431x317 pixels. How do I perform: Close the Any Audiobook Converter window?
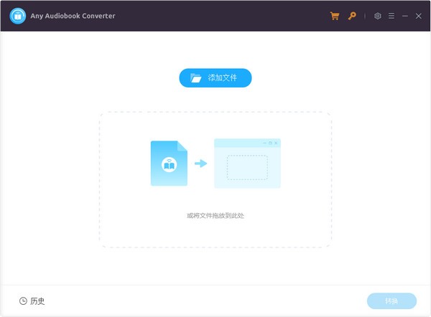coord(419,16)
